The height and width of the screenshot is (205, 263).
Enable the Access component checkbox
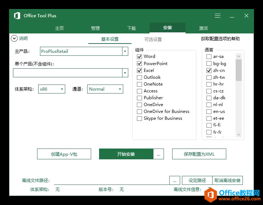click(139, 91)
